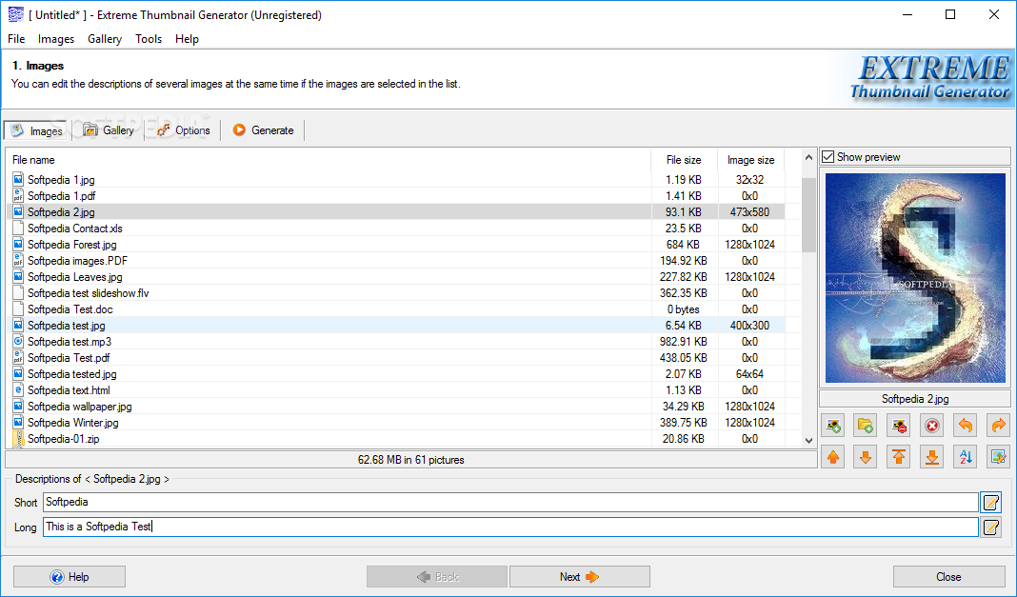Switch to the Generate tab
This screenshot has width=1017, height=597.
tap(263, 130)
